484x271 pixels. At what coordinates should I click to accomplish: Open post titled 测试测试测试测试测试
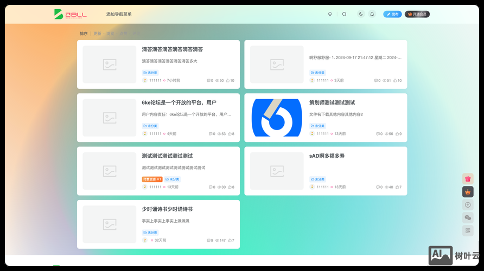(167, 156)
